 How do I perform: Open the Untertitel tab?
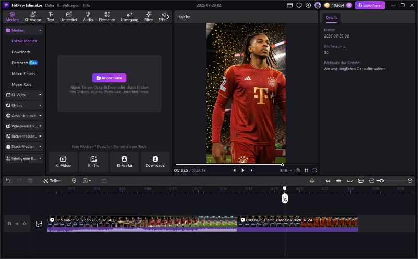click(68, 17)
